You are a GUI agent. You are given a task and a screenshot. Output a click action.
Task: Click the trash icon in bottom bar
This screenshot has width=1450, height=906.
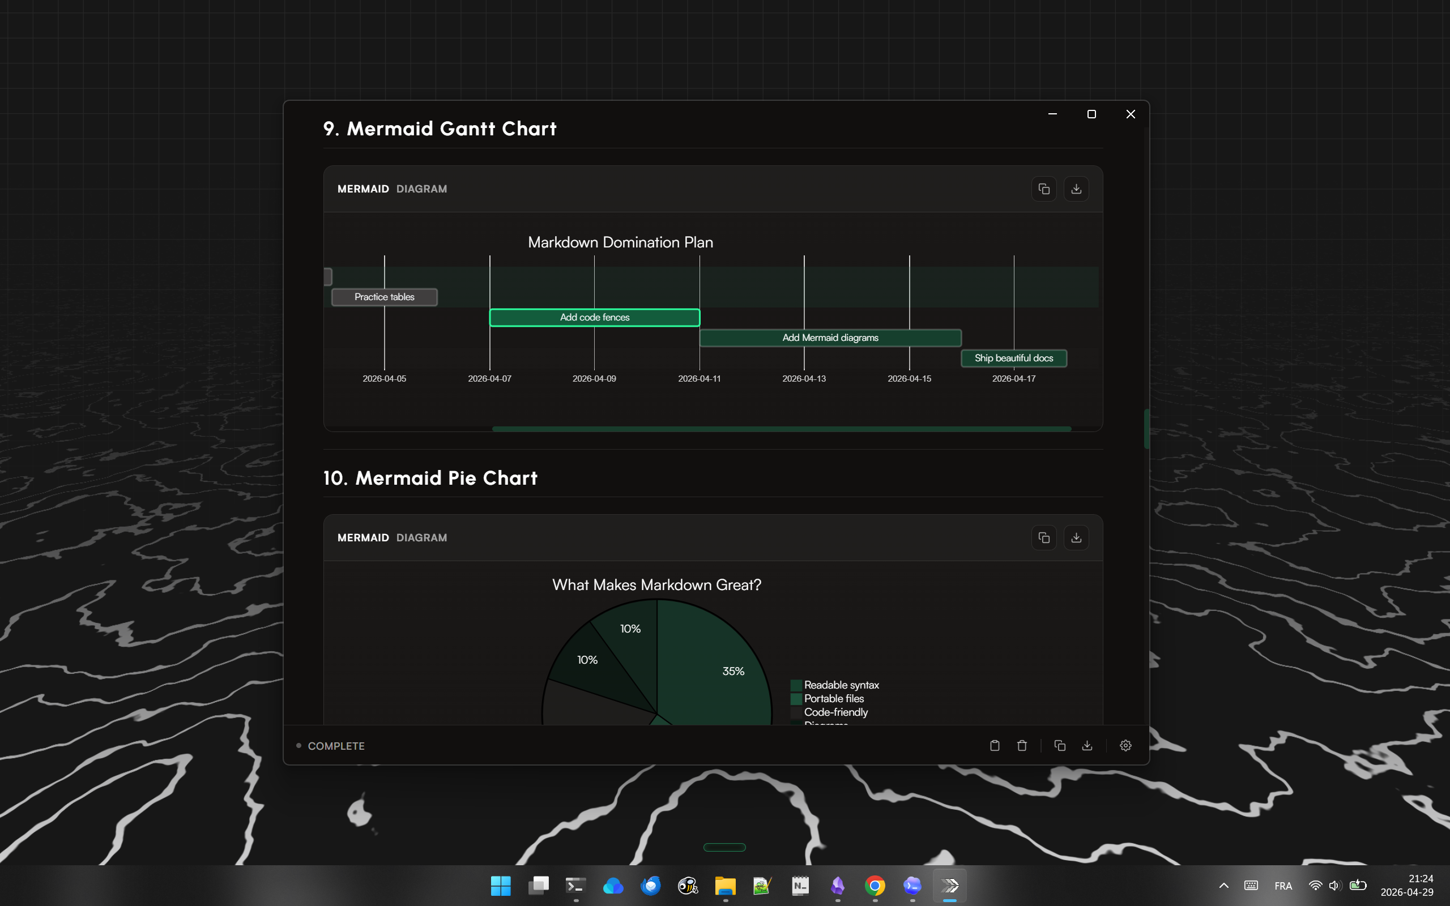coord(1022,745)
